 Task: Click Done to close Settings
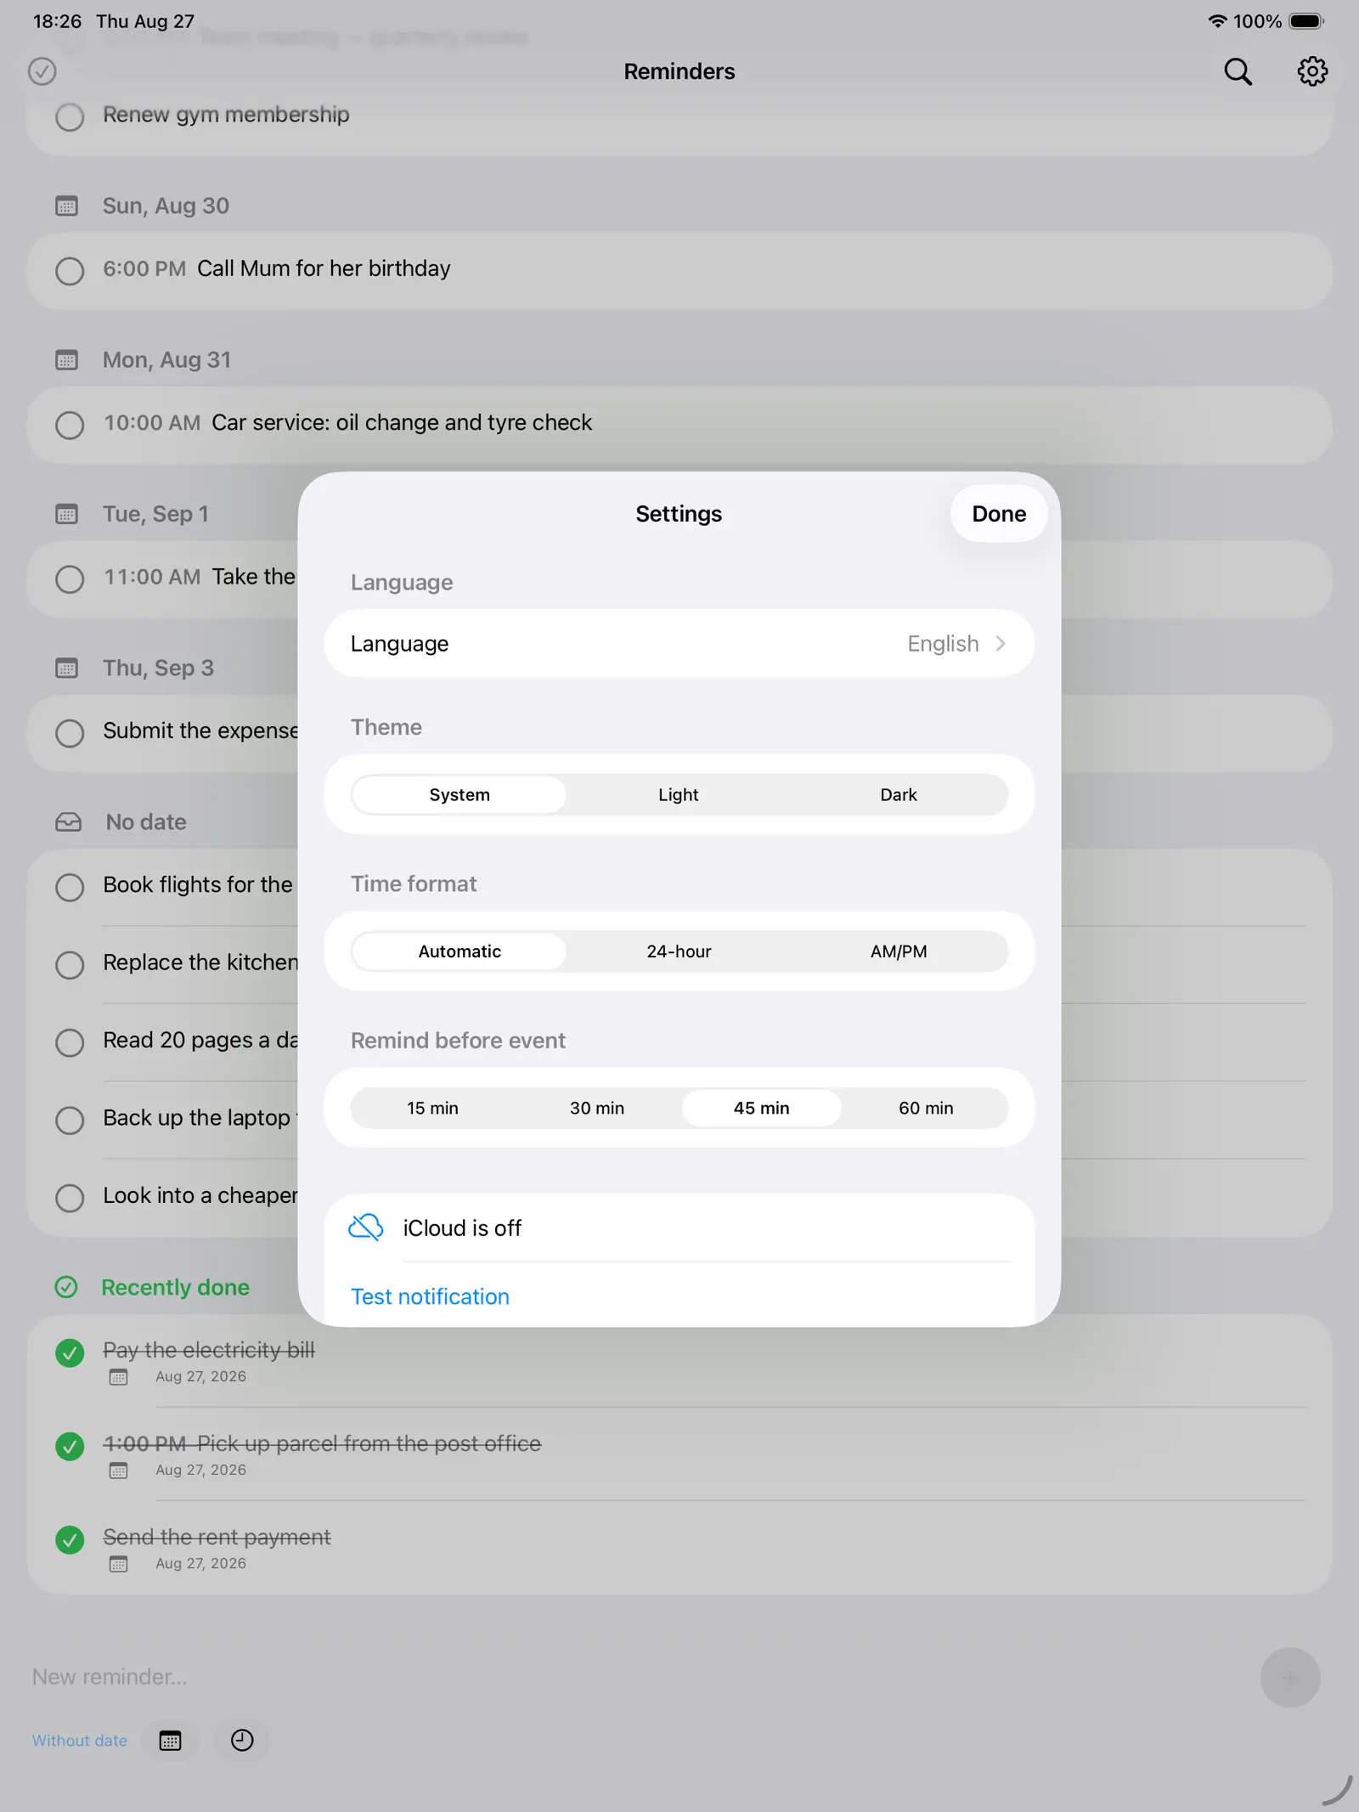click(999, 513)
